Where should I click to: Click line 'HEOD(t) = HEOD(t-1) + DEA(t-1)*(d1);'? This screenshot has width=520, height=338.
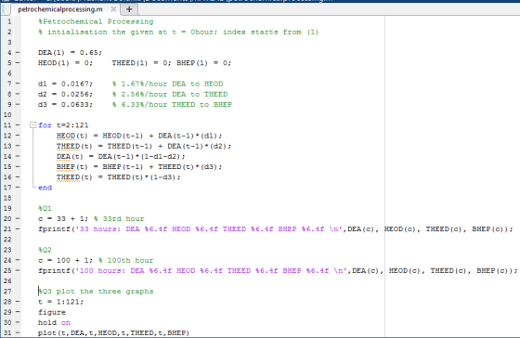139,136
